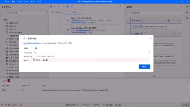The height and width of the screenshot is (107, 190).
Task: Select step 1 Web サービスを呼び出します
Action: (x=93, y=20)
